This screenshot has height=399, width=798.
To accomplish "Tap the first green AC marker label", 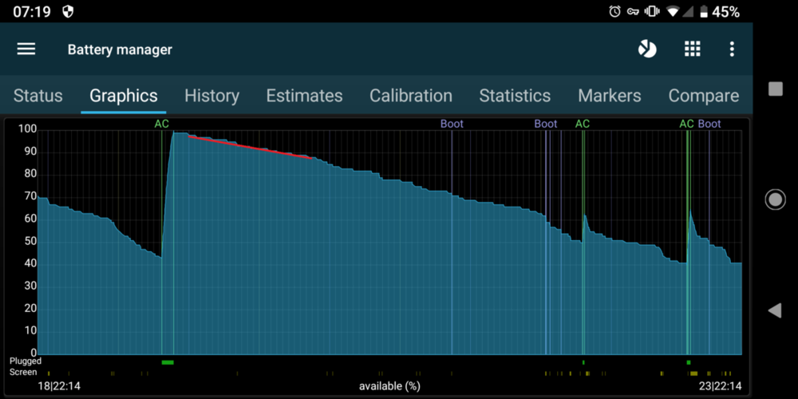I will pyautogui.click(x=162, y=124).
